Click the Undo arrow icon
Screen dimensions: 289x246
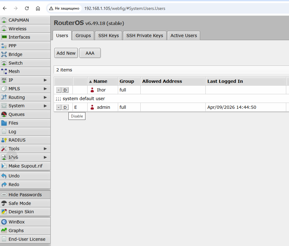tap(4, 176)
